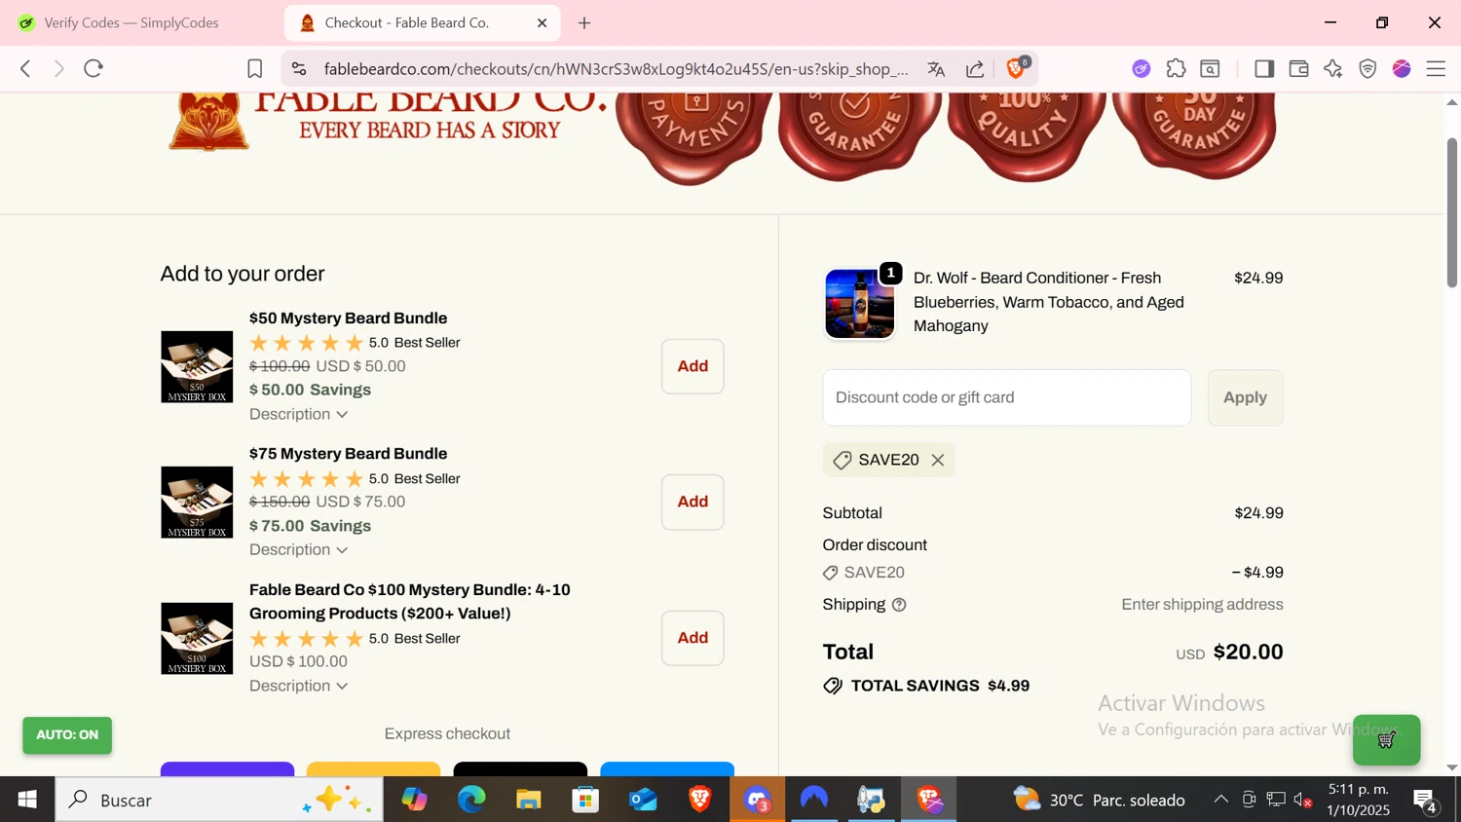Select the Checkout - Fable Beard Co. tab
This screenshot has height=822, width=1461.
click(407, 22)
